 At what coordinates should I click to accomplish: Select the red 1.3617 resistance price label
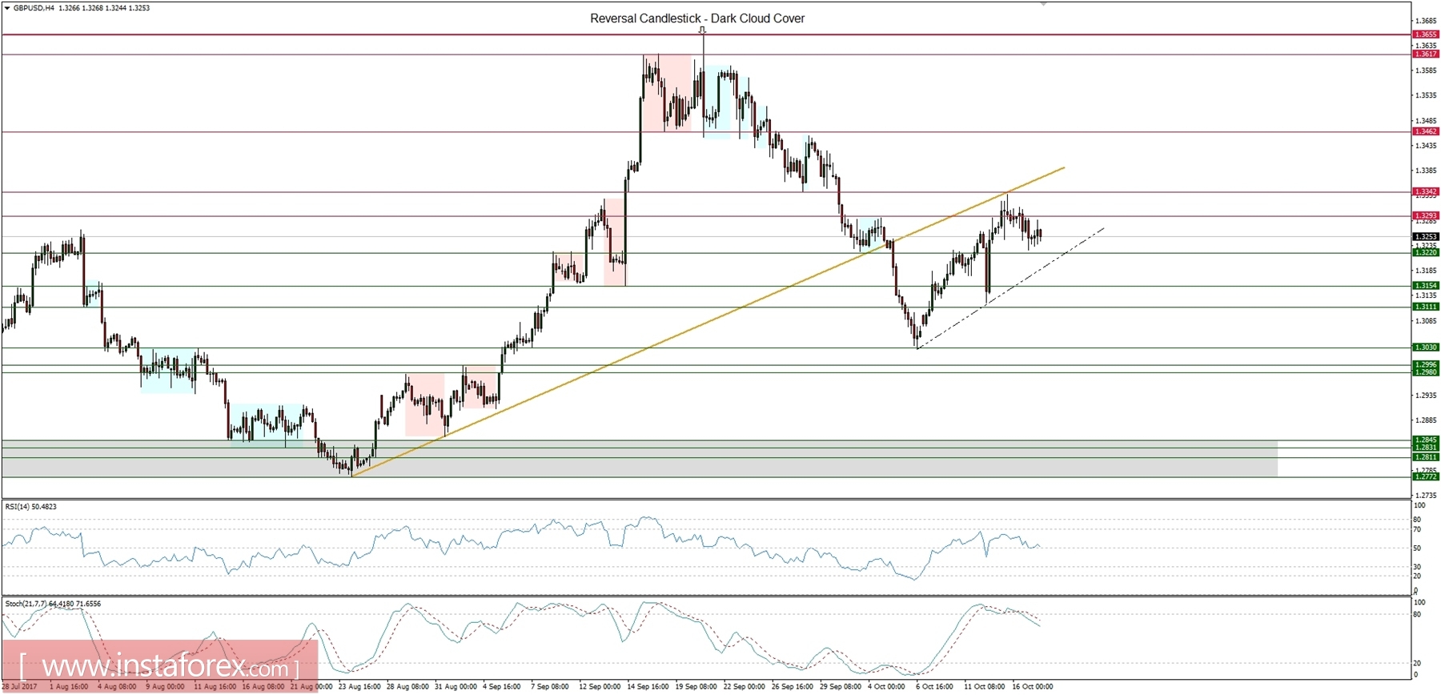[x=1426, y=54]
